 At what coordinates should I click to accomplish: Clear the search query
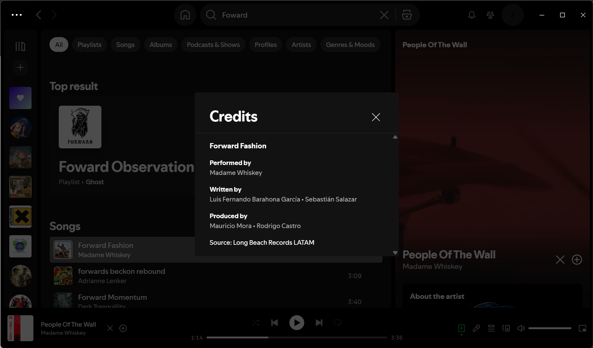(x=384, y=15)
